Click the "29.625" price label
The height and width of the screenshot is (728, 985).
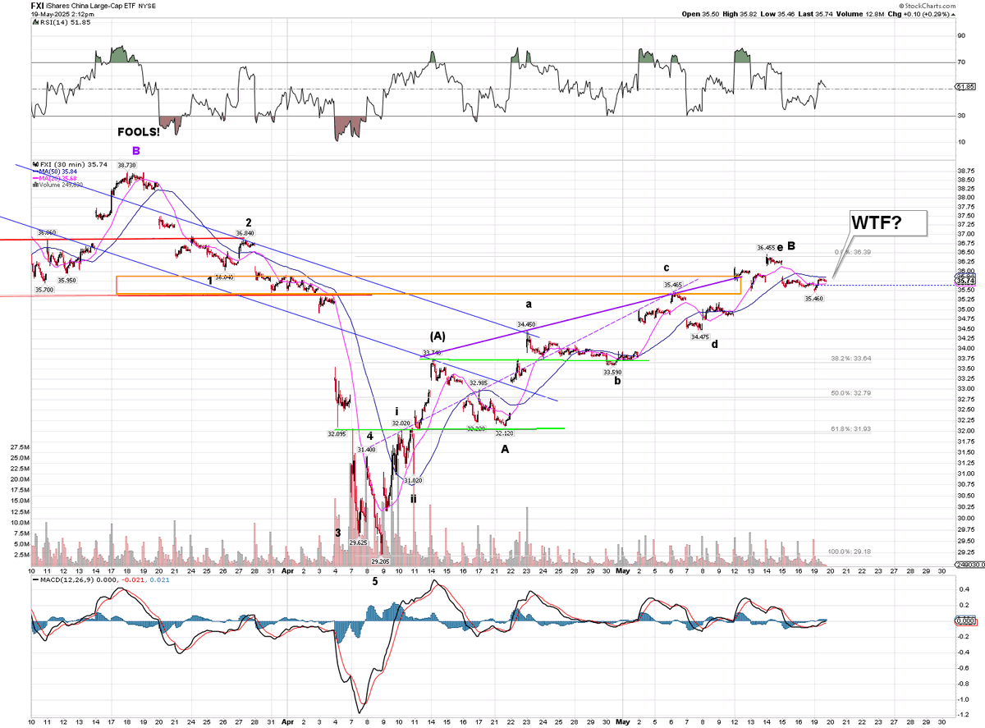pos(358,543)
